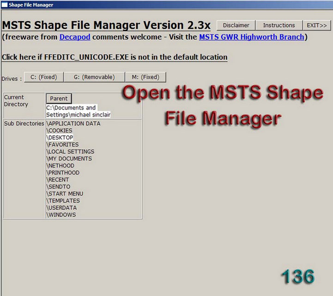The width and height of the screenshot is (333, 296).
Task: Go up with the Parent button
Action: pos(59,99)
